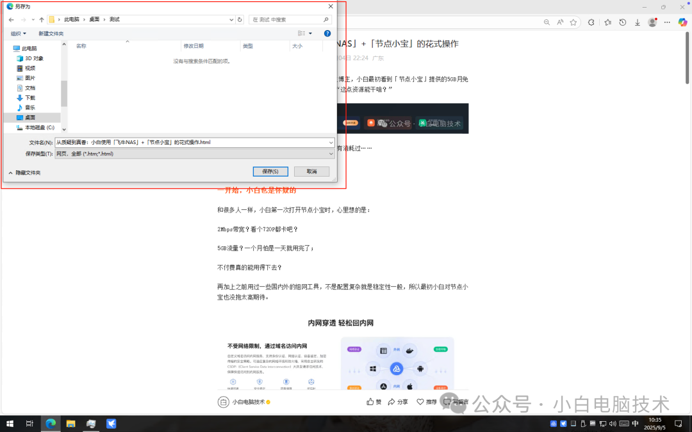Expand the address path history dropdown
692x432 pixels.
[231, 19]
